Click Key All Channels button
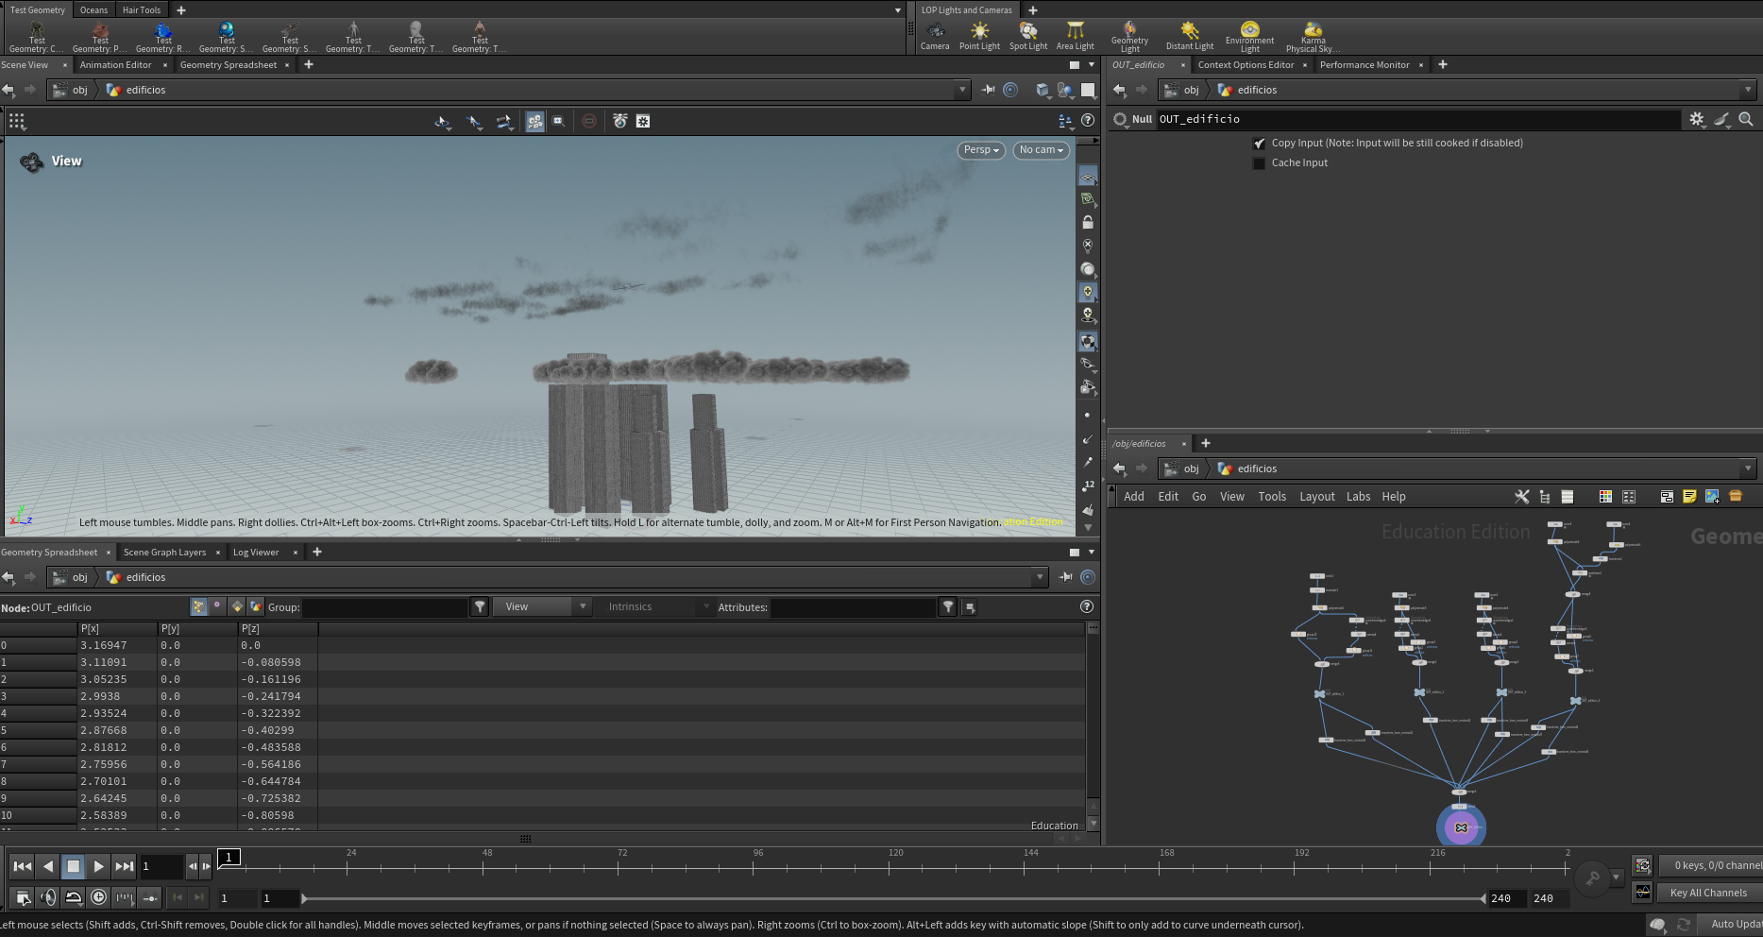The height and width of the screenshot is (937, 1763). (1708, 894)
